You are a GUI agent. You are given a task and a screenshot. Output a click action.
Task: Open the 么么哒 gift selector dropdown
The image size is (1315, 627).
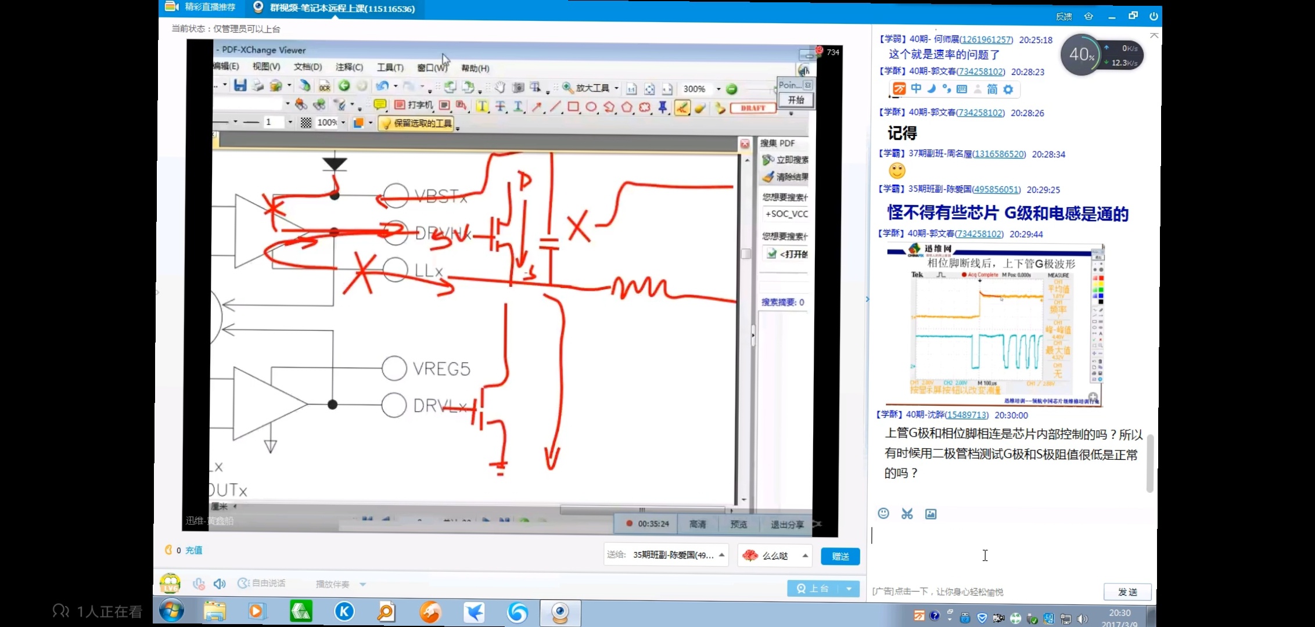click(x=805, y=556)
